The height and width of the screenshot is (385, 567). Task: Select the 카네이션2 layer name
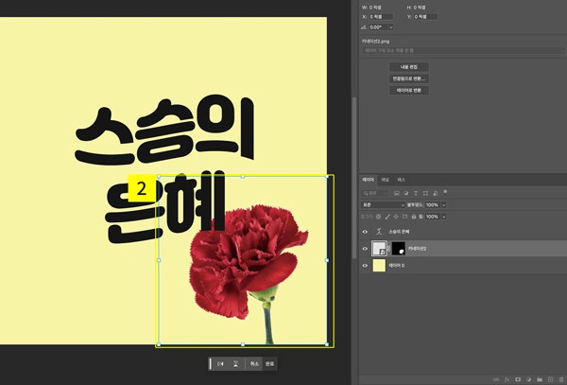417,249
